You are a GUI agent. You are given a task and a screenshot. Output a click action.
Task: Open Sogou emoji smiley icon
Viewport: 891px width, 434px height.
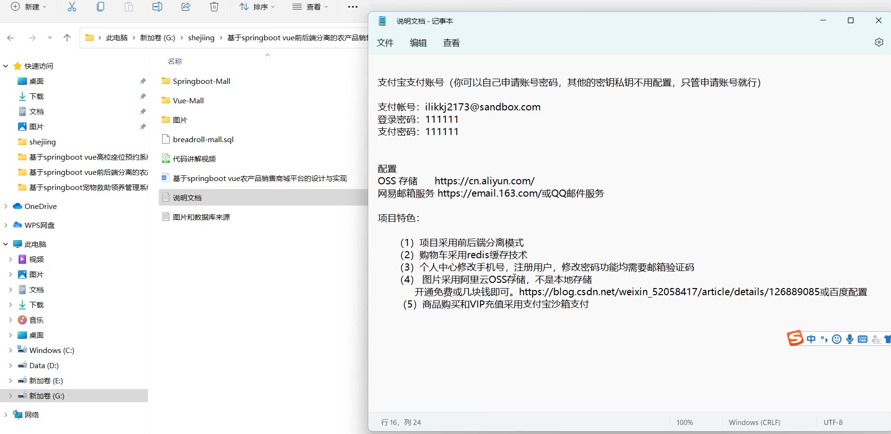coord(837,339)
